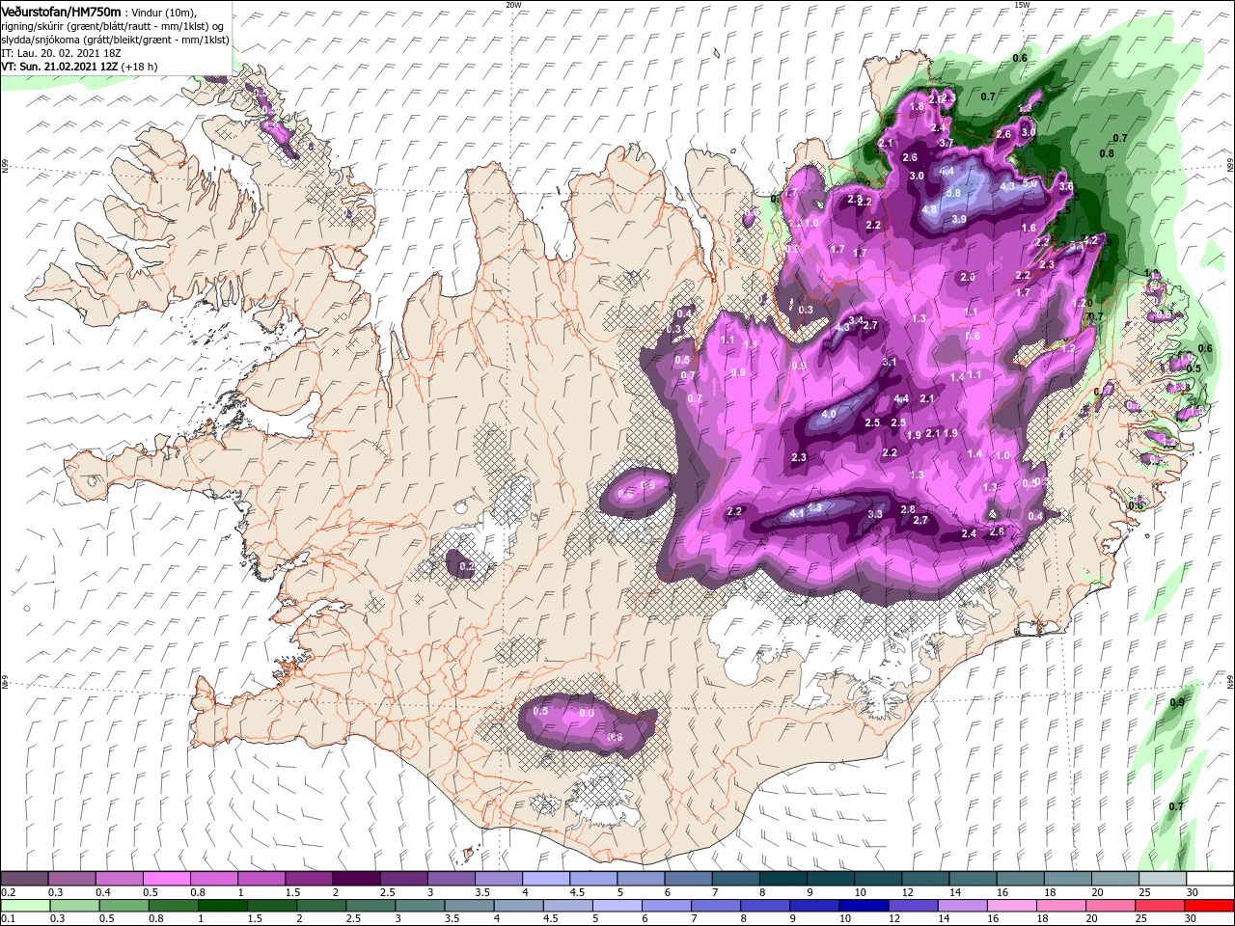Viewport: 1235px width, 926px height.
Task: Click the '4.8' snowfall value on map
Action: pos(929,209)
